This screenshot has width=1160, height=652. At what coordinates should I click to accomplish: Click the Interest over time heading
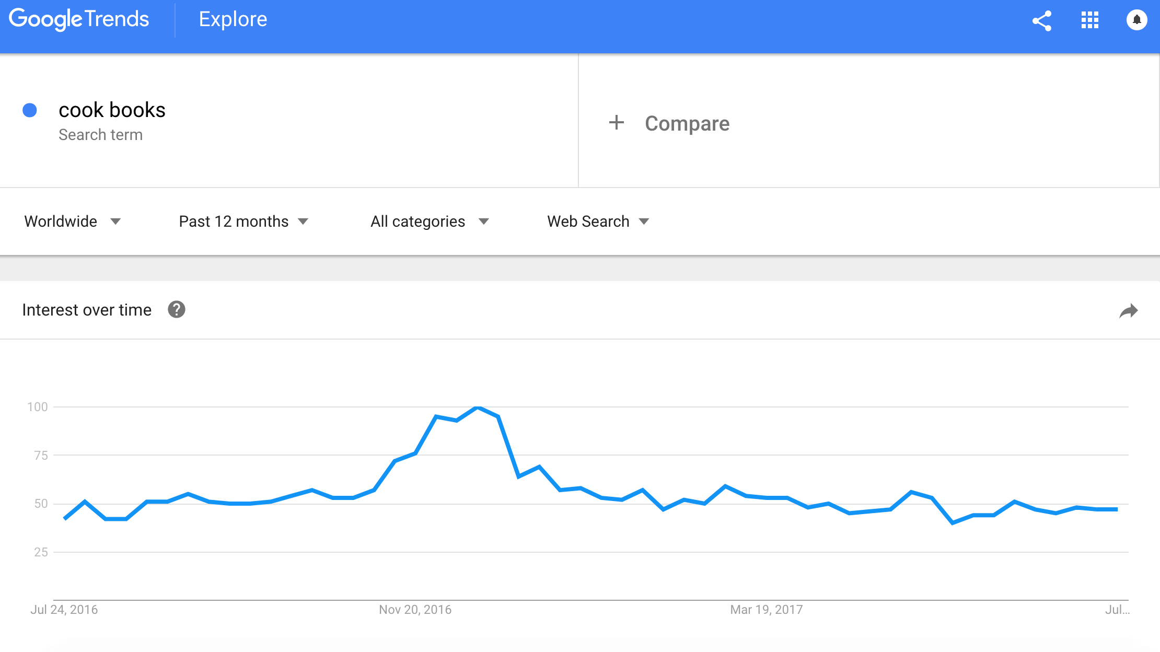[x=87, y=310]
